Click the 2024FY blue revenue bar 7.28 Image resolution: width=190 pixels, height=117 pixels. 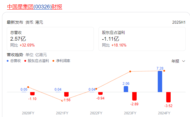(160, 82)
